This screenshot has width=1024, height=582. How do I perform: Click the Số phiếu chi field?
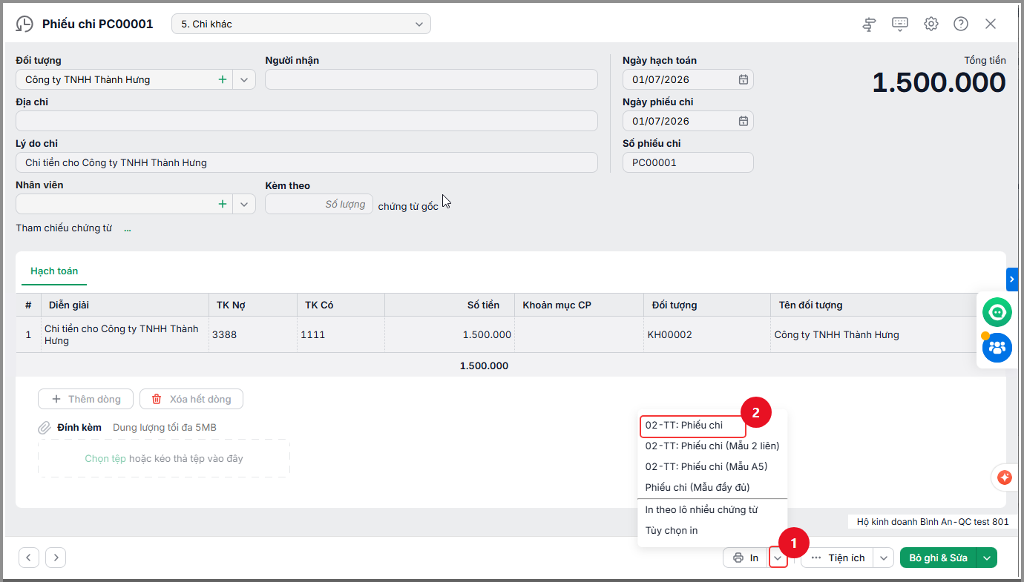point(688,162)
